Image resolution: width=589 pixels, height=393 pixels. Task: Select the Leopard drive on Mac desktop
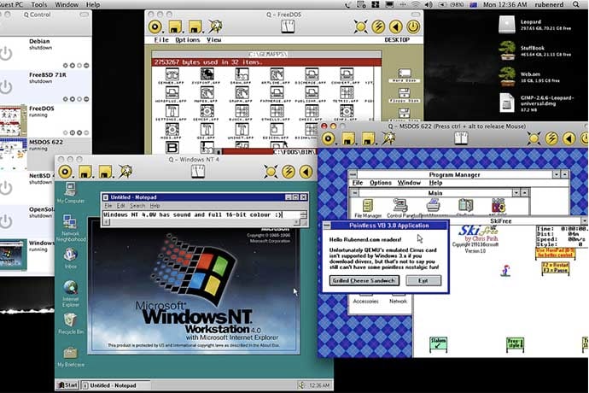tap(507, 25)
